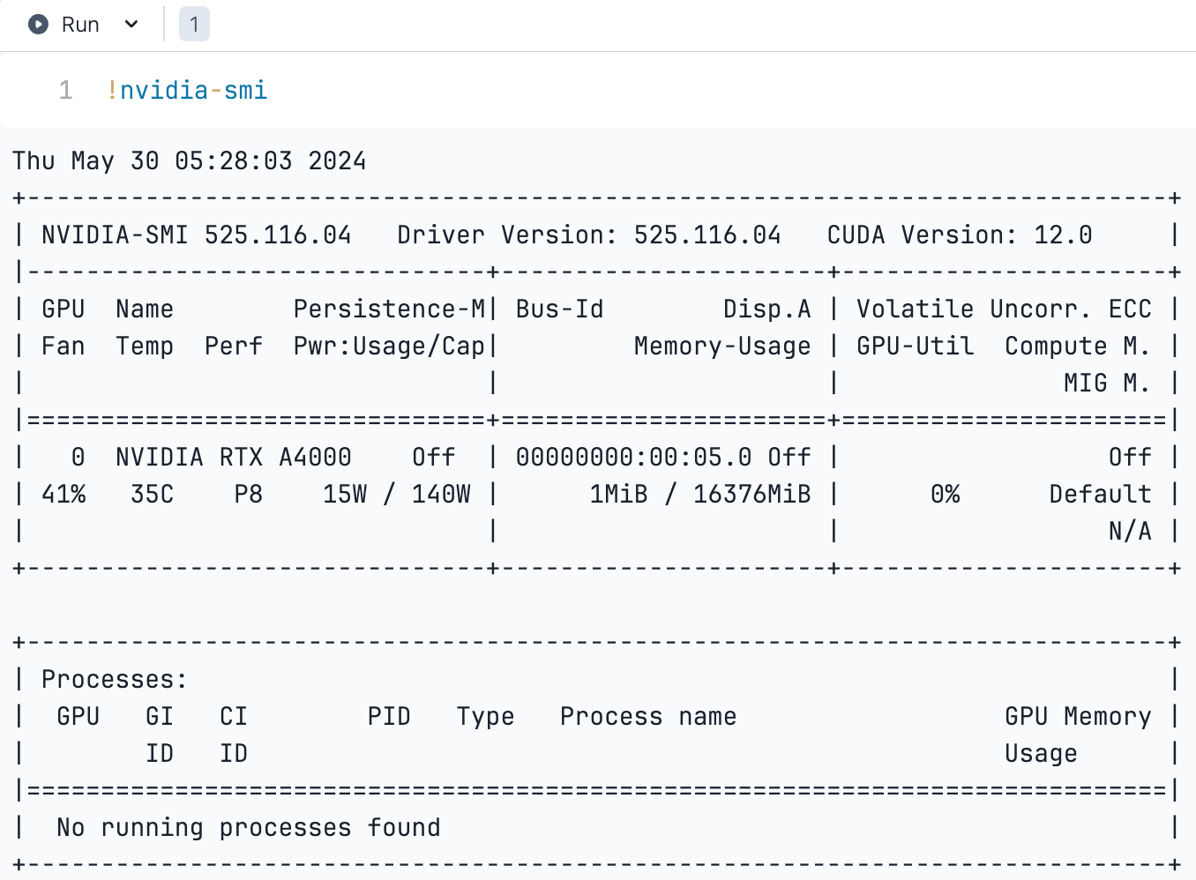Click the Memory-Usage header
This screenshot has height=880, width=1196.
[721, 346]
